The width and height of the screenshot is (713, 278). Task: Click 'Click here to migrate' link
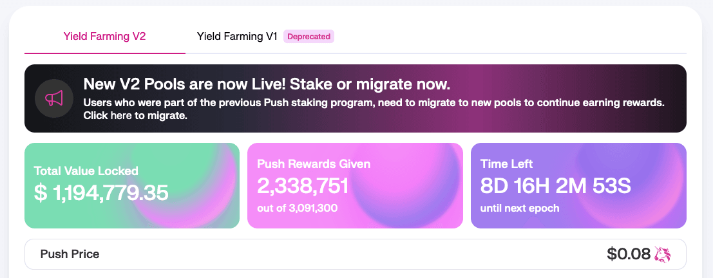[135, 116]
